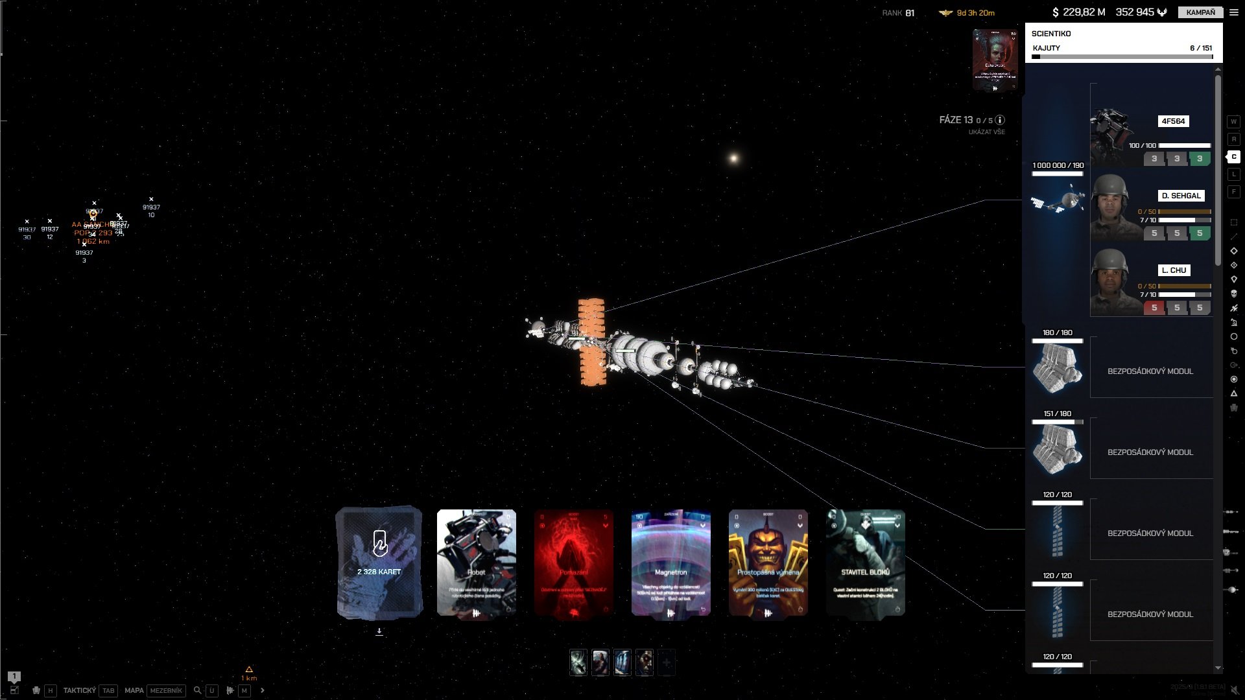Click the search magnifier icon in bottom bar
This screenshot has width=1245, height=700.
[x=197, y=690]
